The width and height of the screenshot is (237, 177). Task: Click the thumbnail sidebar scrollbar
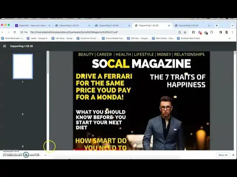(48, 62)
